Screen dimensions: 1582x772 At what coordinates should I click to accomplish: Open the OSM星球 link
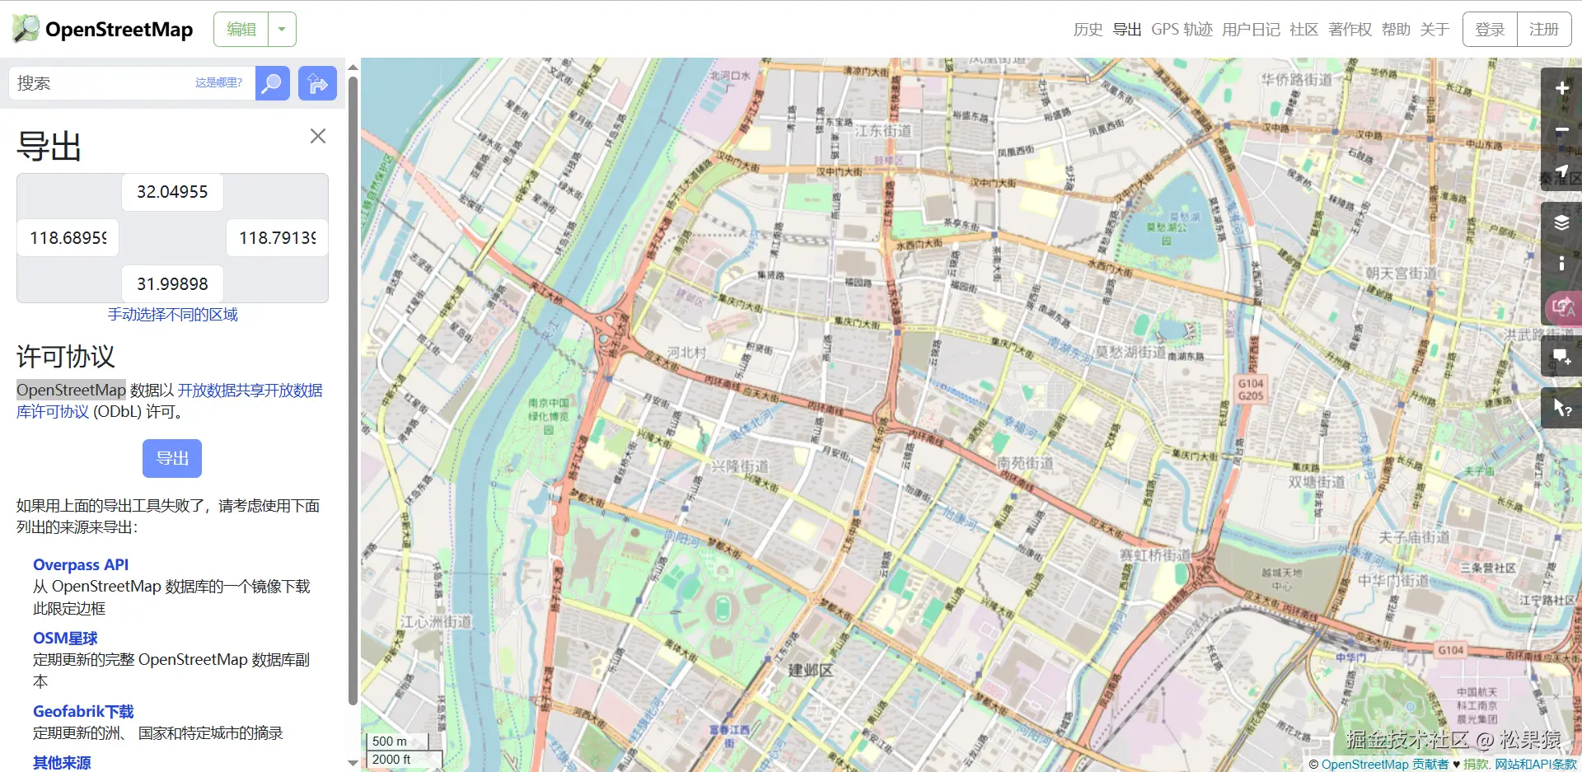point(65,639)
